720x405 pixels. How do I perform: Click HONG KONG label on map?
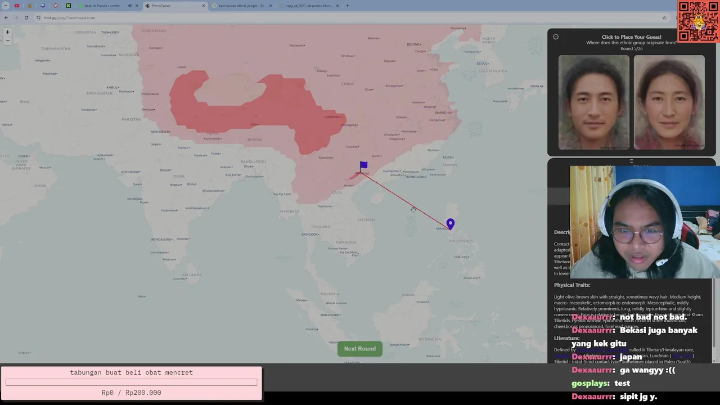pos(416,177)
